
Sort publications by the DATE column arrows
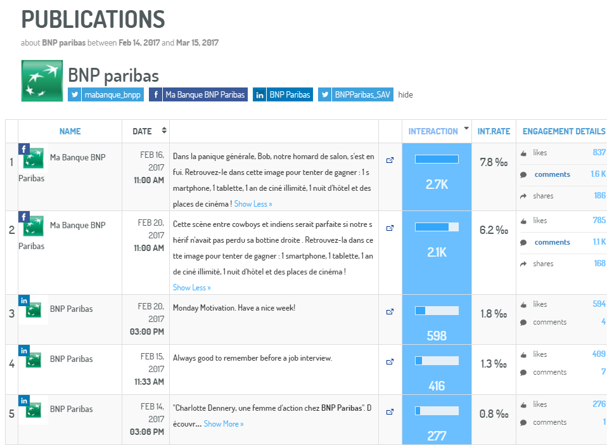(x=164, y=131)
